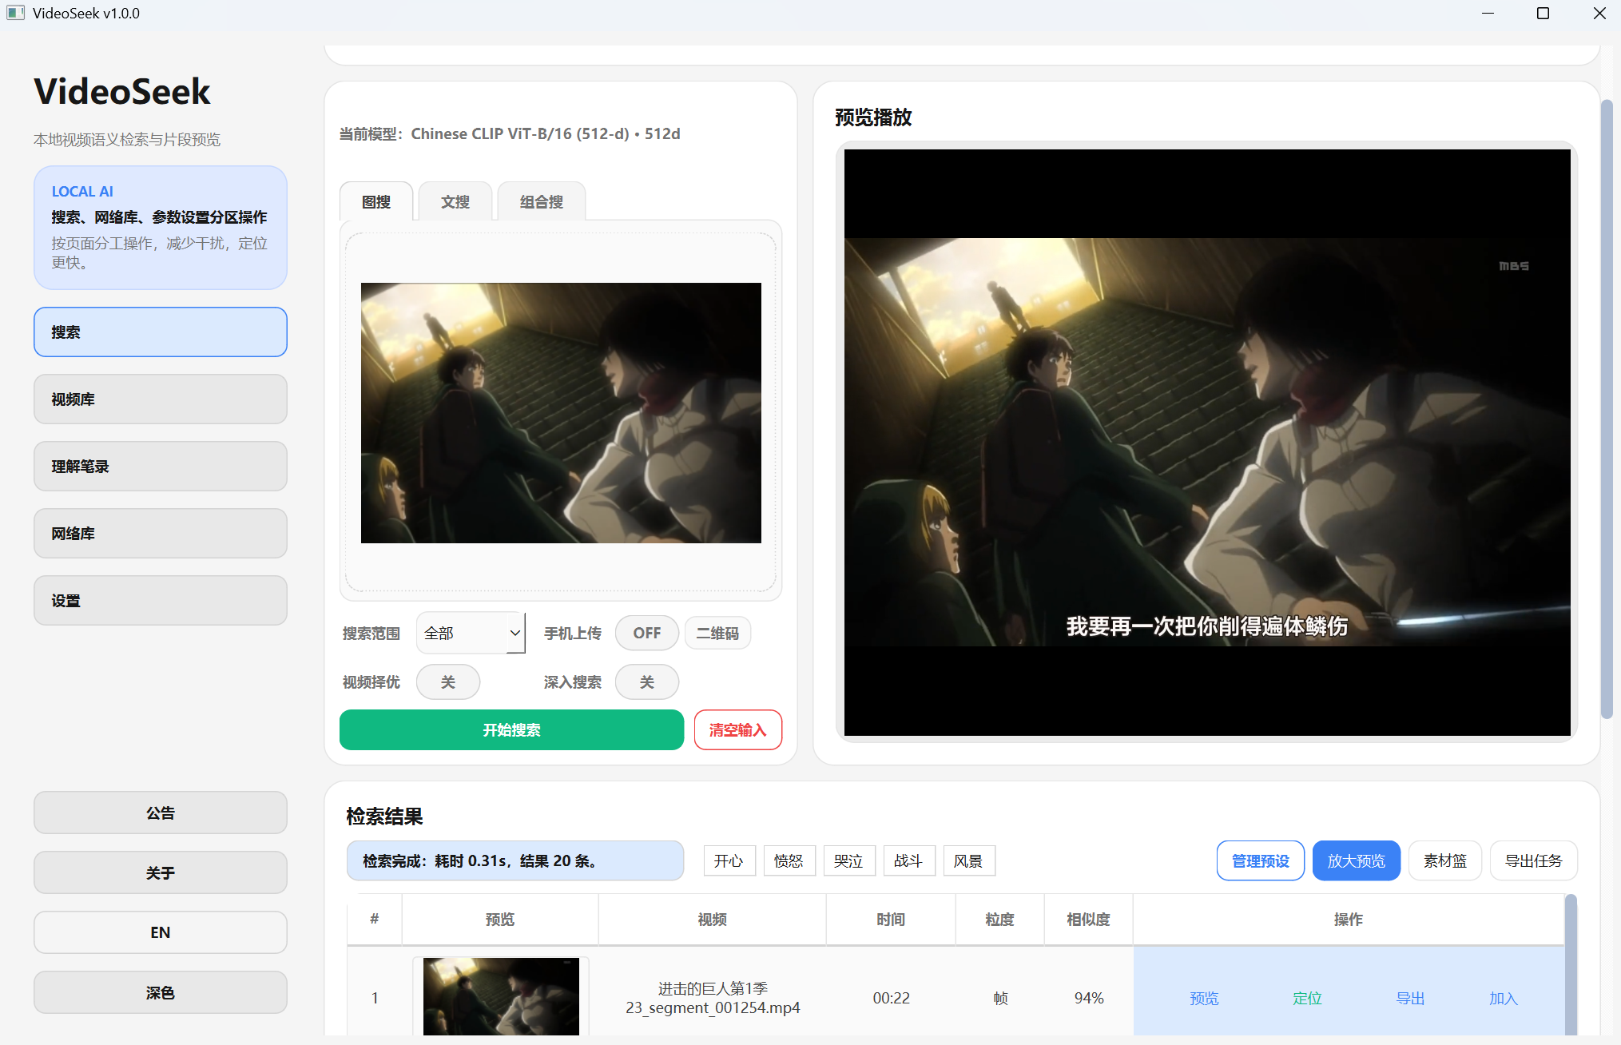Switch to the 组合搜 tab
The height and width of the screenshot is (1045, 1621).
pyautogui.click(x=542, y=201)
